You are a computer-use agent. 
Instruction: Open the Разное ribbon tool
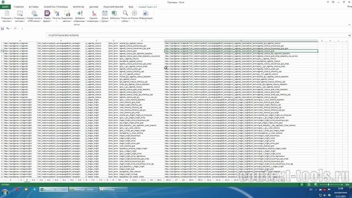click(134, 16)
